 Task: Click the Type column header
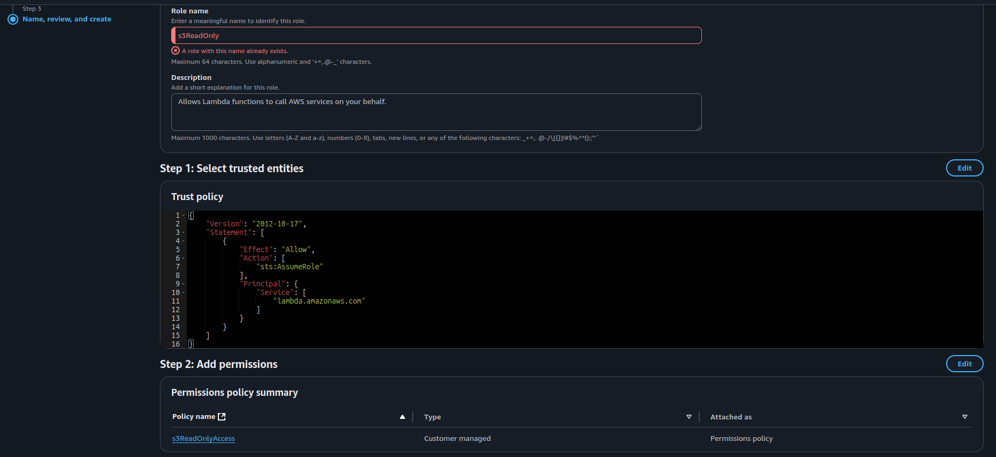(x=433, y=417)
